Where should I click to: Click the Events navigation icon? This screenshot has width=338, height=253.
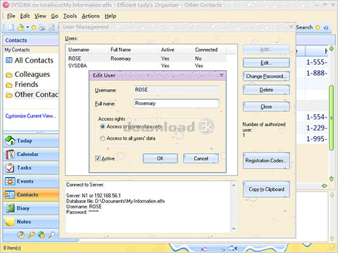point(10,181)
